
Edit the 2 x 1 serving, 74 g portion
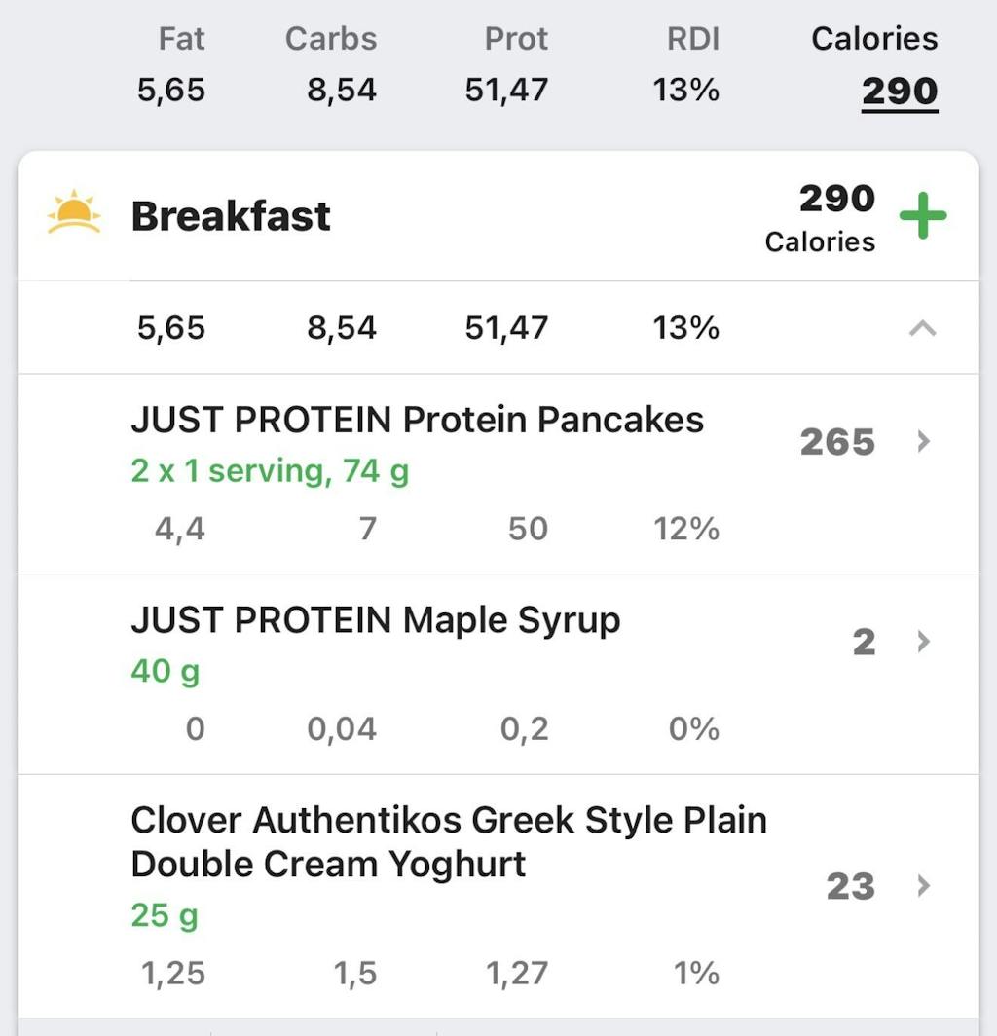coord(270,471)
